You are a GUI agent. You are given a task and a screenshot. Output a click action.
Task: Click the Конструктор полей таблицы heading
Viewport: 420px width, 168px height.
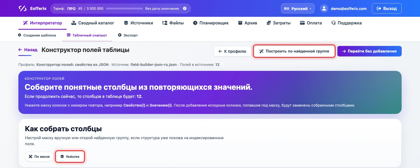tap(85, 50)
